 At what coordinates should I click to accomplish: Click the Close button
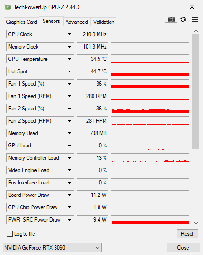(x=183, y=248)
